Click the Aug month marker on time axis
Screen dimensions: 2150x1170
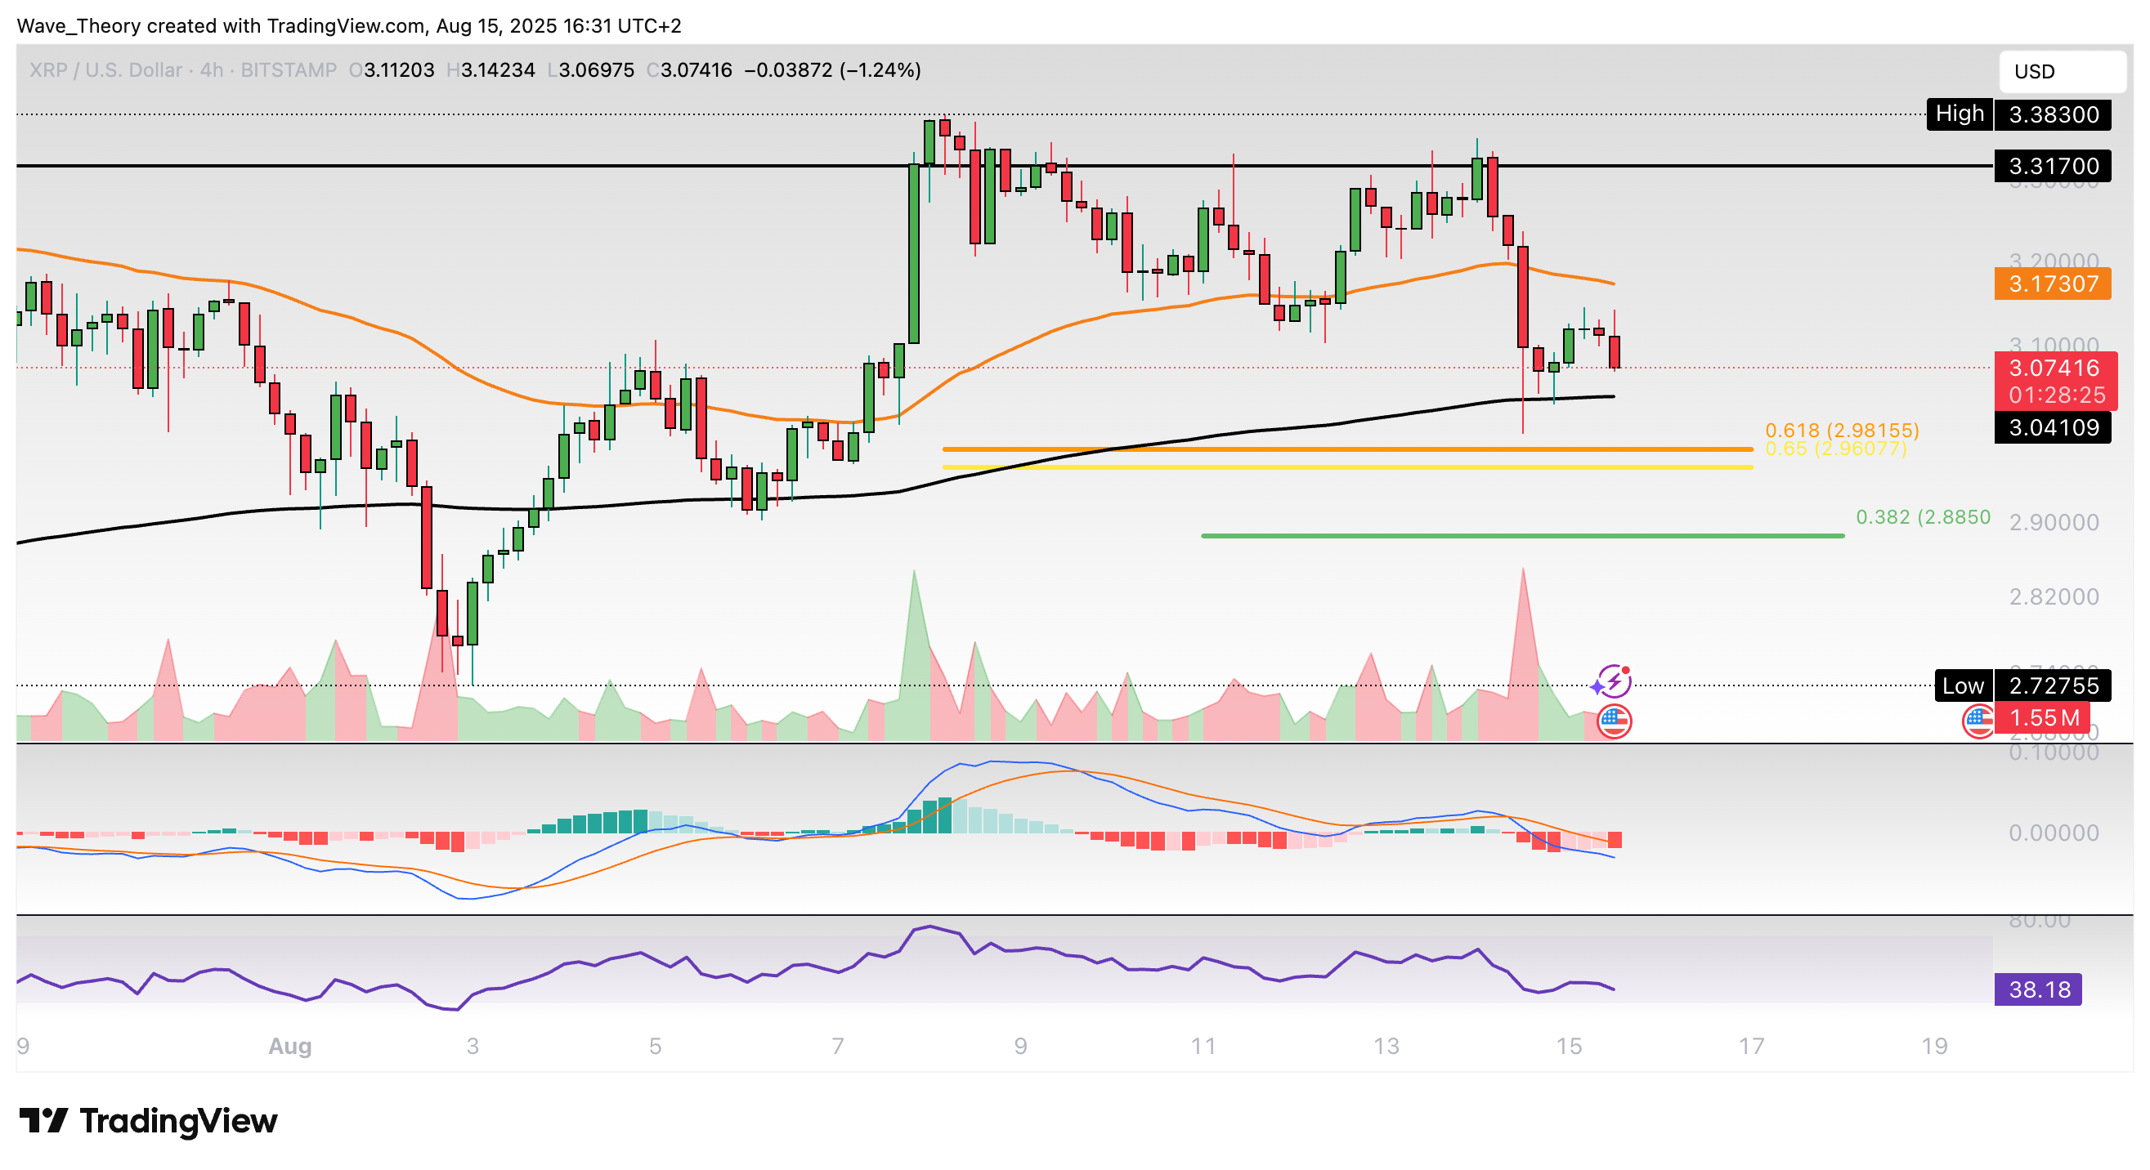tap(289, 1046)
